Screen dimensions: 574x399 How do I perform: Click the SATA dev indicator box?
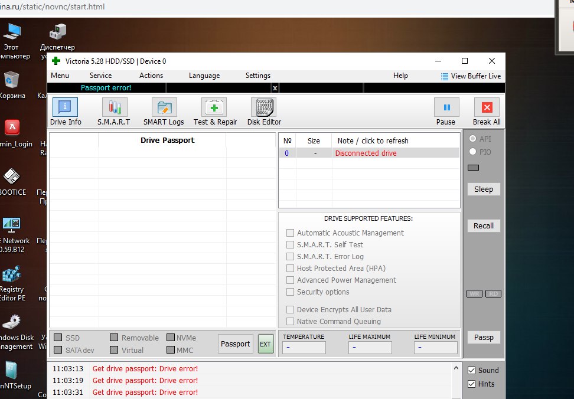pyautogui.click(x=58, y=349)
